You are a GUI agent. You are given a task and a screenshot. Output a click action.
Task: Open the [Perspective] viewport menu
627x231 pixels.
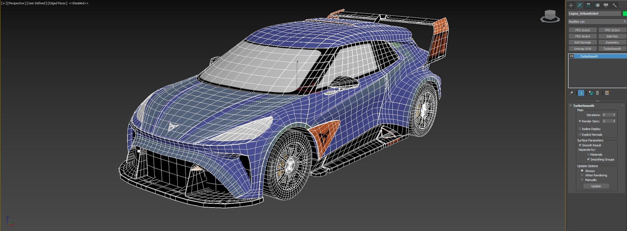pos(16,3)
